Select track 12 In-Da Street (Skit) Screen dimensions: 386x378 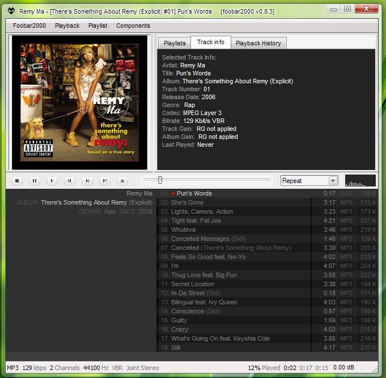click(x=268, y=294)
